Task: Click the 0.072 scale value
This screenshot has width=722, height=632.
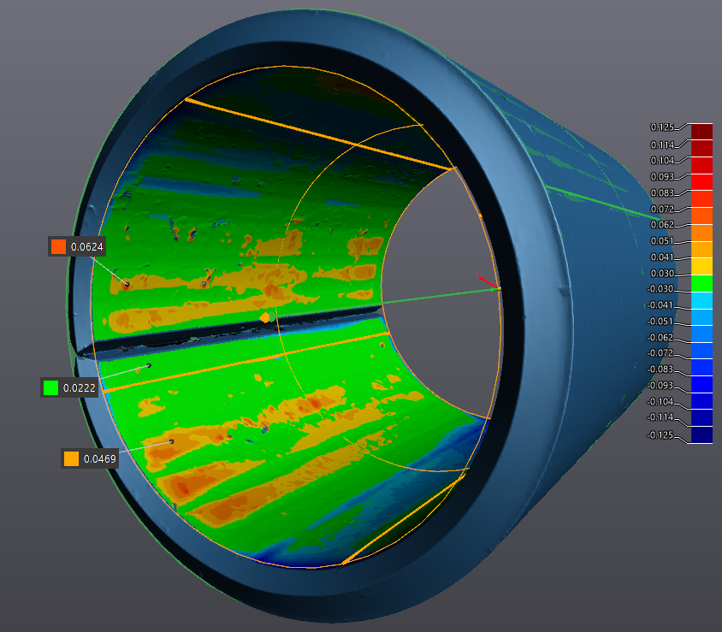Action: point(662,209)
